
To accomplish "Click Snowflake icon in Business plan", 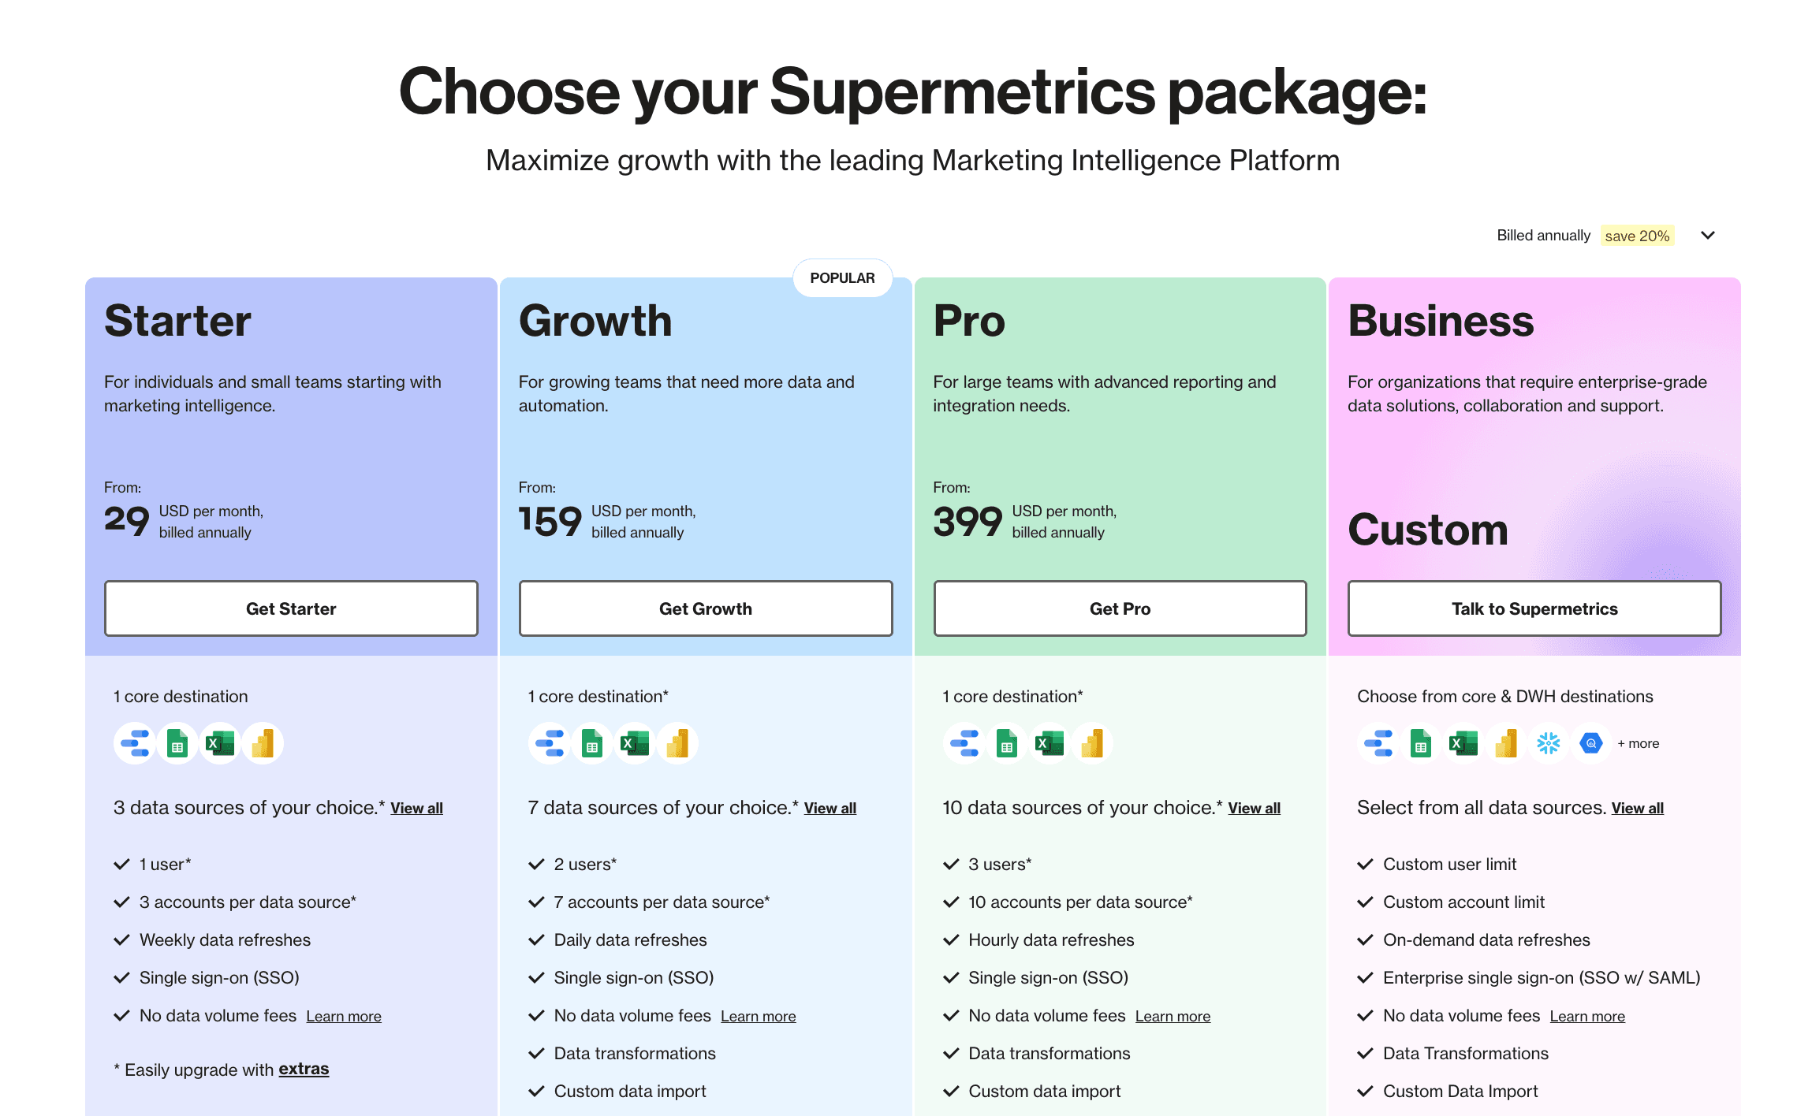I will pos(1549,743).
